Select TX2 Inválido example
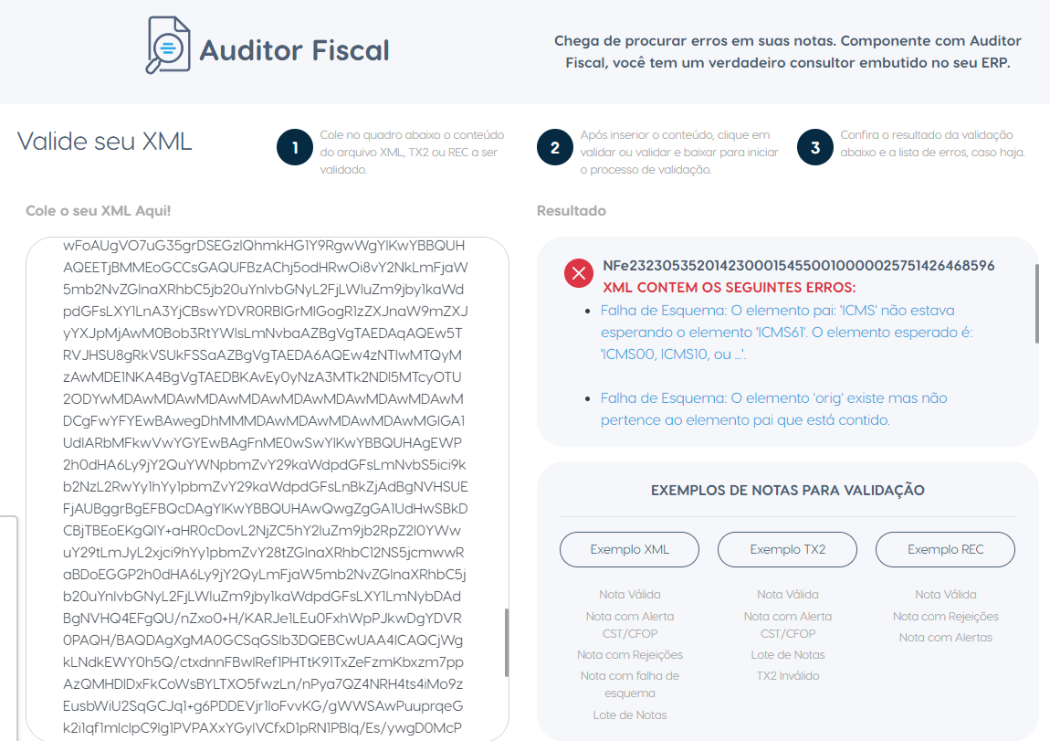 tap(787, 676)
